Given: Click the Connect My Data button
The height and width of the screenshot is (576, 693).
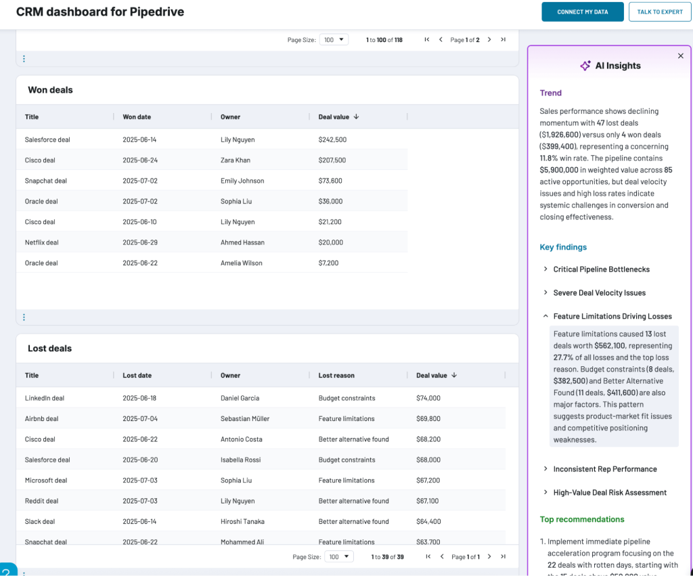Looking at the screenshot, I should [583, 12].
